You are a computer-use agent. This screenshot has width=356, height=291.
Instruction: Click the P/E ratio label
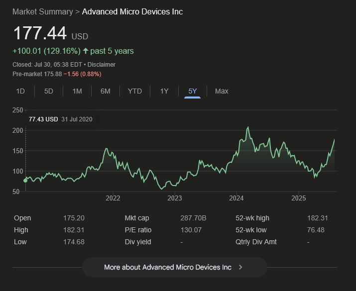(x=138, y=230)
